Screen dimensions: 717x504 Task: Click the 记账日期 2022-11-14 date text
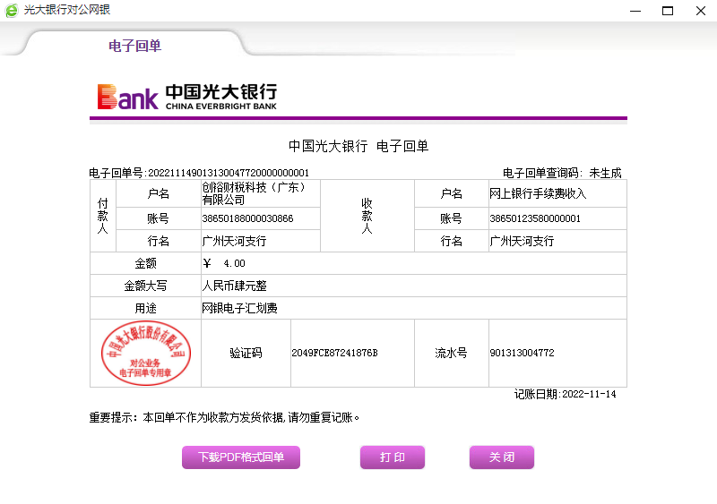565,394
